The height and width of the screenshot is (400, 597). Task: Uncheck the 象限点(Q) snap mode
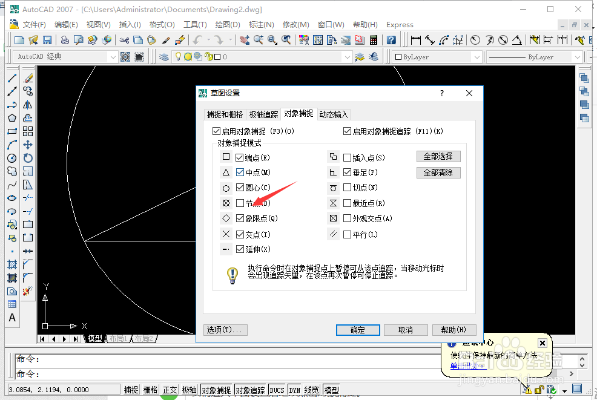pos(240,218)
